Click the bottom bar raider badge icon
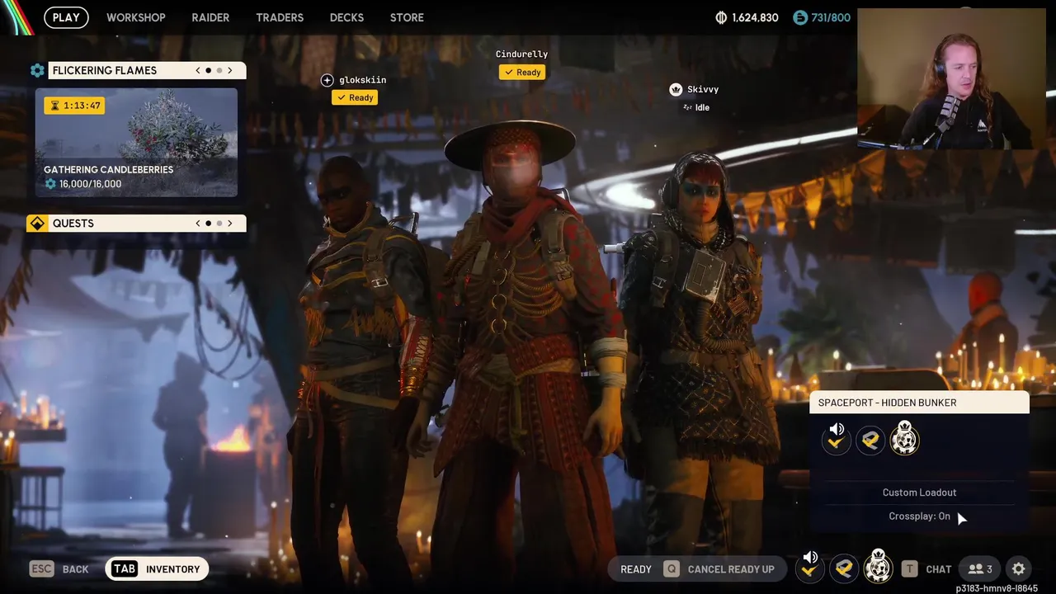 [x=879, y=567]
